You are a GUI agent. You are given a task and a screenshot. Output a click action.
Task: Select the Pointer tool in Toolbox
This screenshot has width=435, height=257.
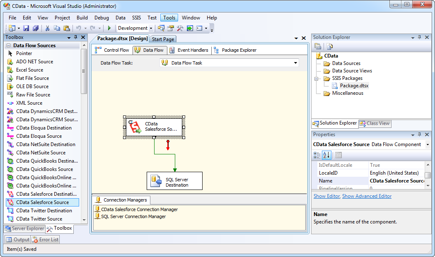point(24,53)
